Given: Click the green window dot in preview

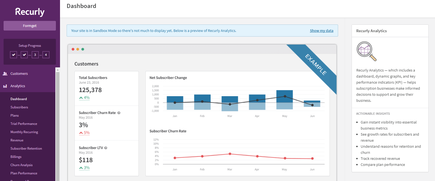Looking at the screenshot, I should (83, 49).
